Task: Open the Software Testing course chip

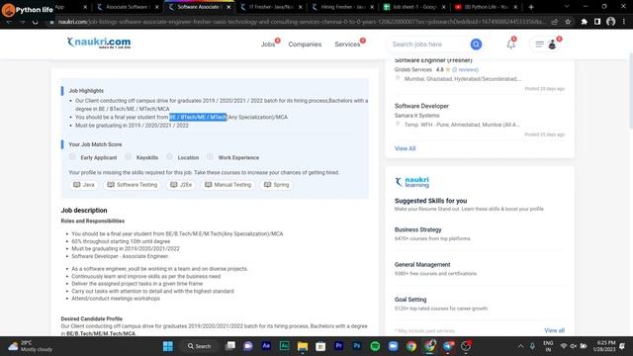Action: click(x=132, y=185)
